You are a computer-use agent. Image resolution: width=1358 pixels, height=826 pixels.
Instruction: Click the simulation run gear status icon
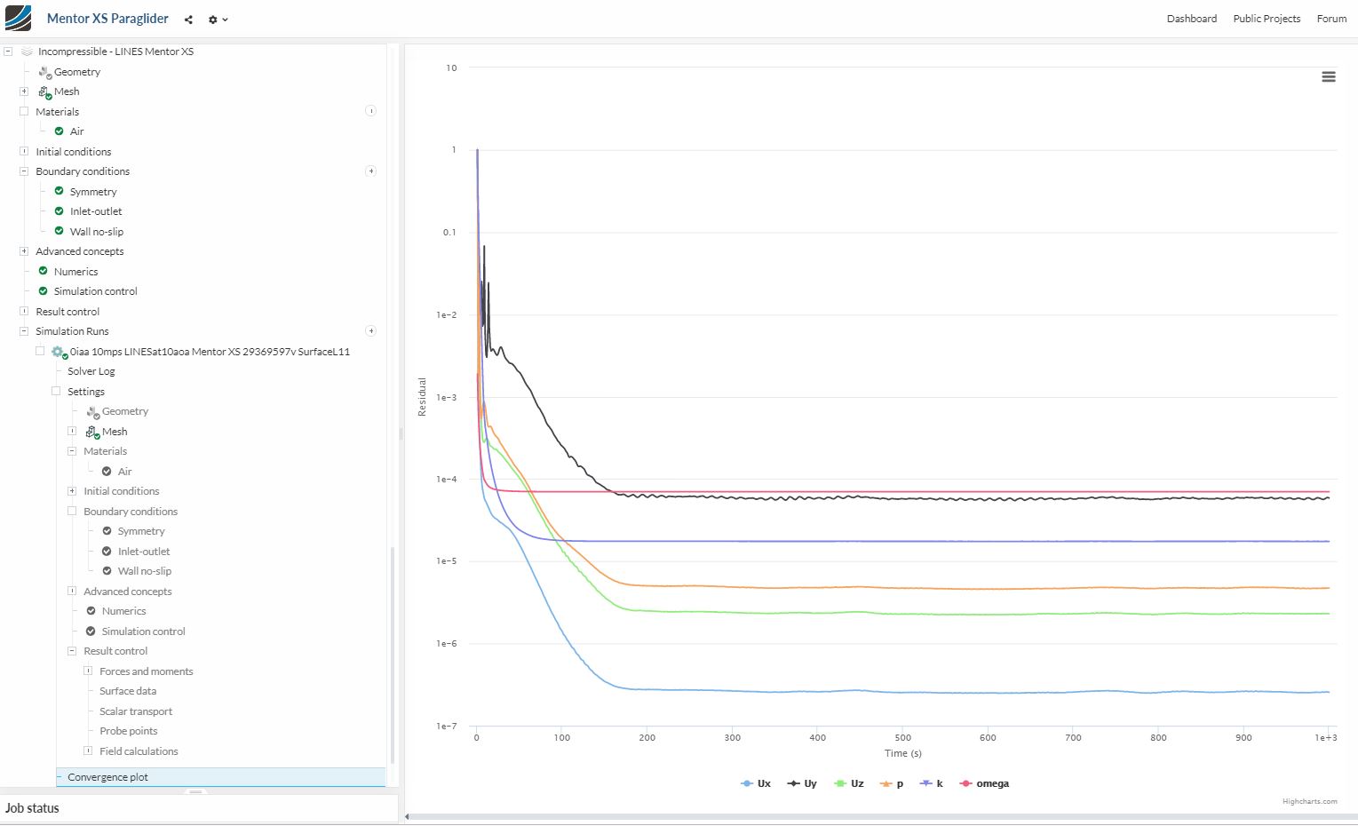click(60, 353)
